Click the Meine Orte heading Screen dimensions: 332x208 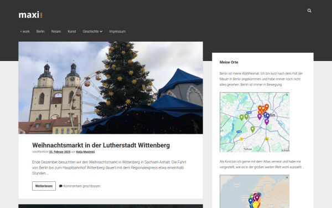[x=229, y=62]
